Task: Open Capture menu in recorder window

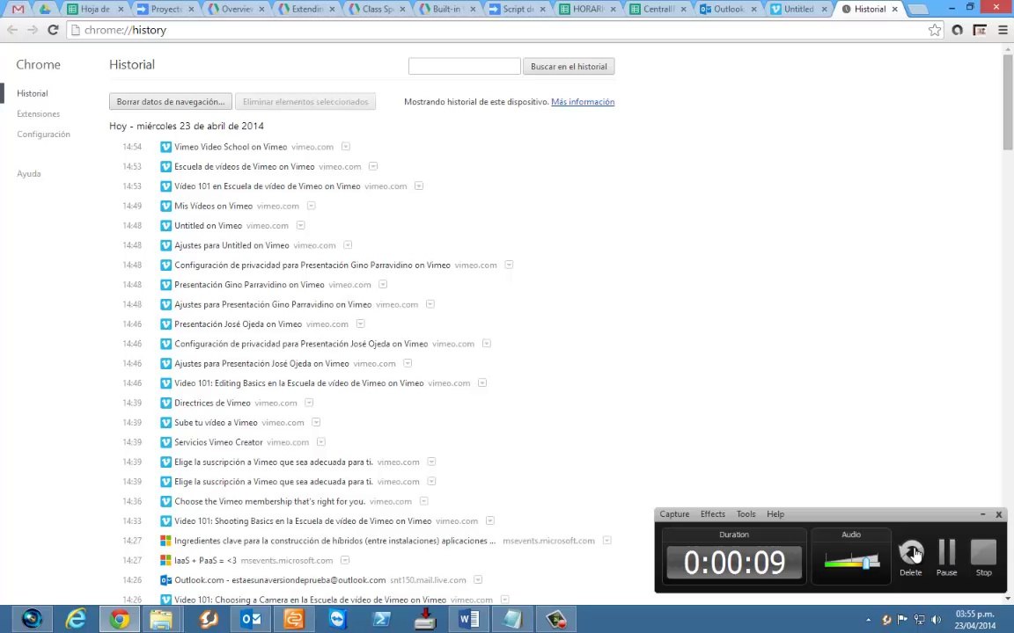Action: [674, 514]
